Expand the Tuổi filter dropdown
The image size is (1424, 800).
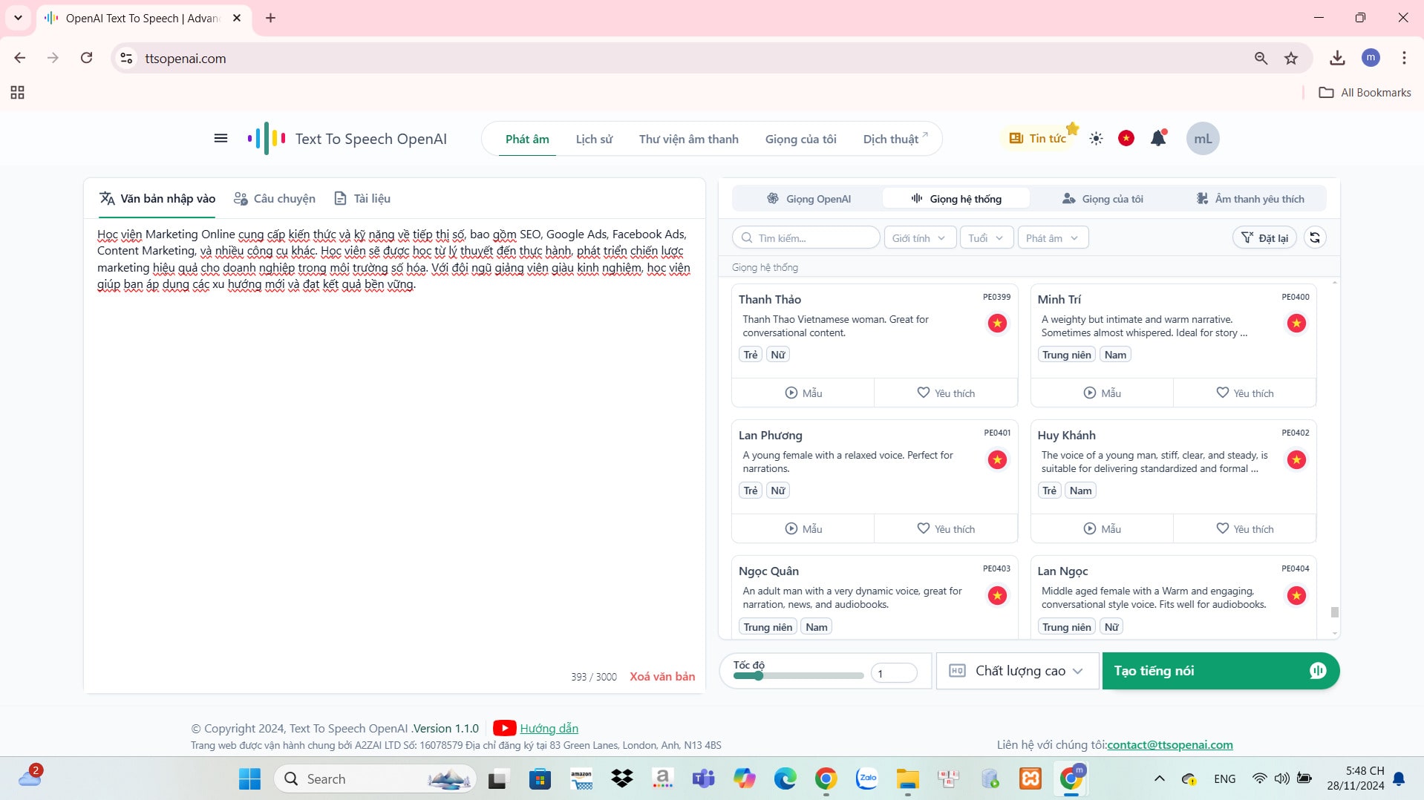[x=986, y=237]
